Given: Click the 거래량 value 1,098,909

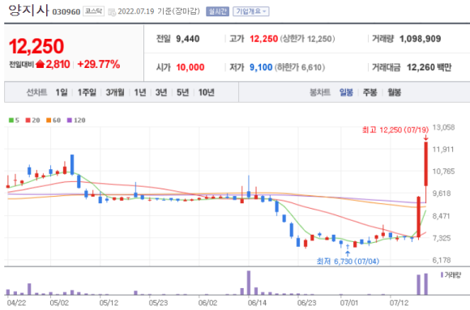Looking at the screenshot, I should [x=421, y=39].
